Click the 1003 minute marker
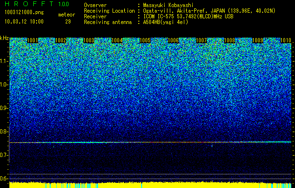This screenshot has height=188, width=295. coord(89,40)
